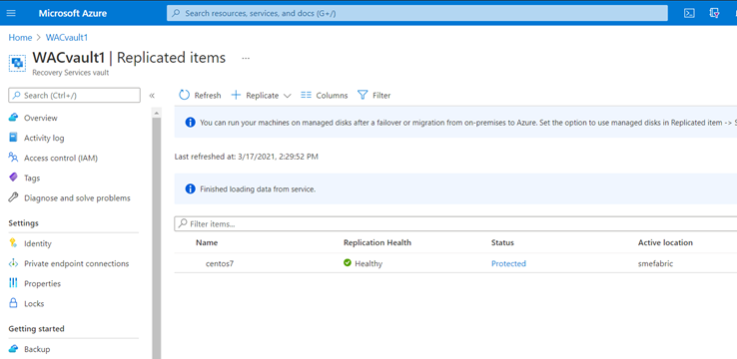Screen dimensions: 737x359
Task: Focus the sidebar Search (Ctrl+/) box
Action: [x=74, y=96]
